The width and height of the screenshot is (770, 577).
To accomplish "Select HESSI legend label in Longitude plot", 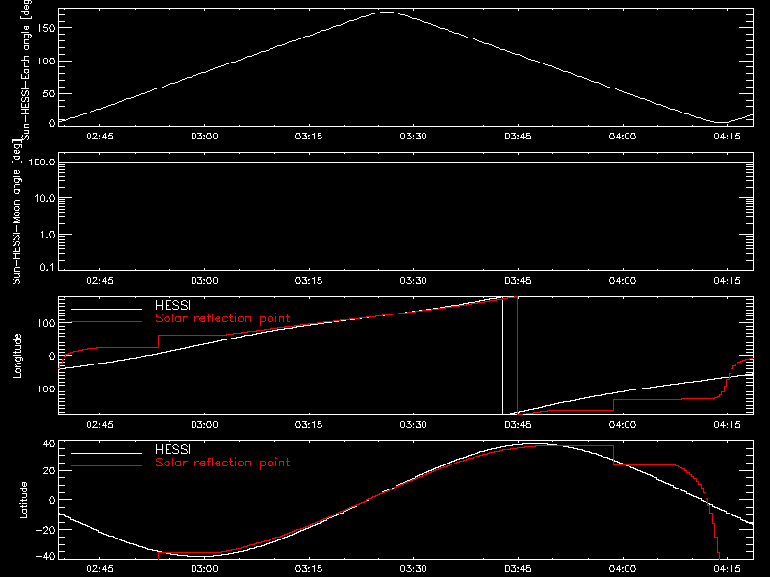I will click(x=172, y=305).
